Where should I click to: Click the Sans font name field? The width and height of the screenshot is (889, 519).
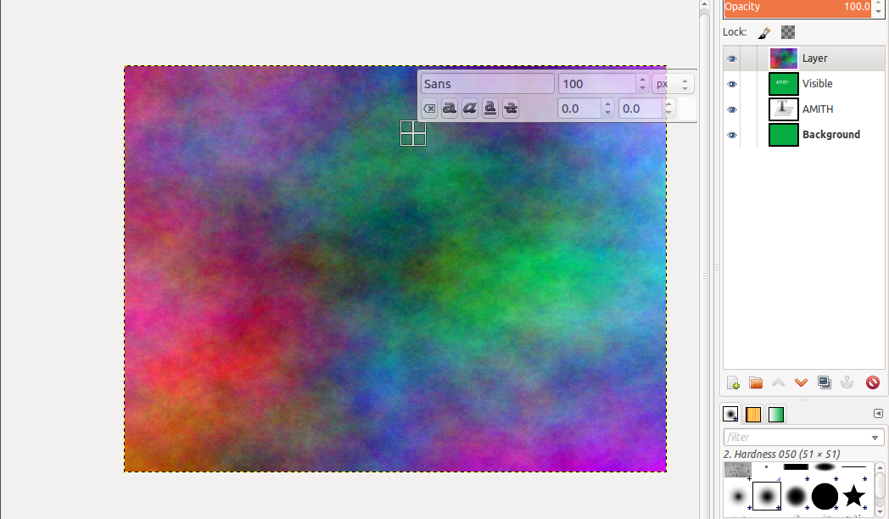[x=487, y=84]
